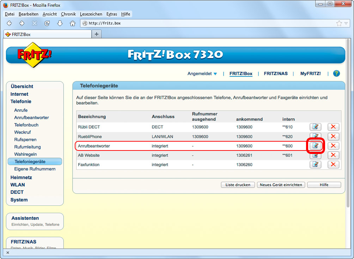Close the bar at the bottom with the x
The width and height of the screenshot is (354, 259).
click(x=8, y=252)
